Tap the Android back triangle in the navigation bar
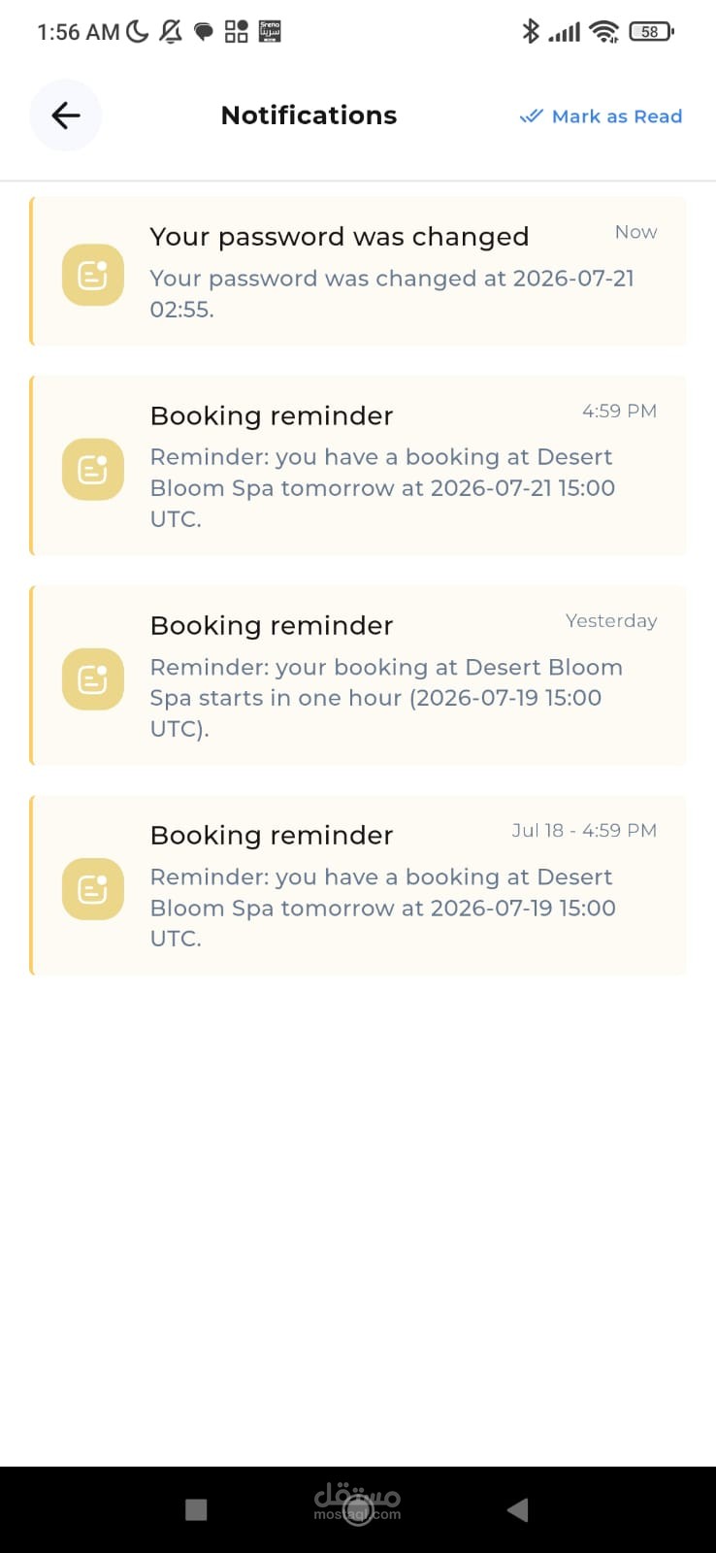 [x=518, y=1509]
